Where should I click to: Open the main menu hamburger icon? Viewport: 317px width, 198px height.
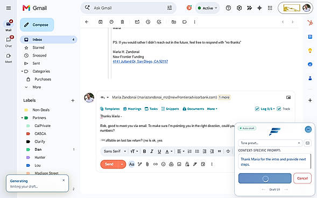[x=9, y=8]
